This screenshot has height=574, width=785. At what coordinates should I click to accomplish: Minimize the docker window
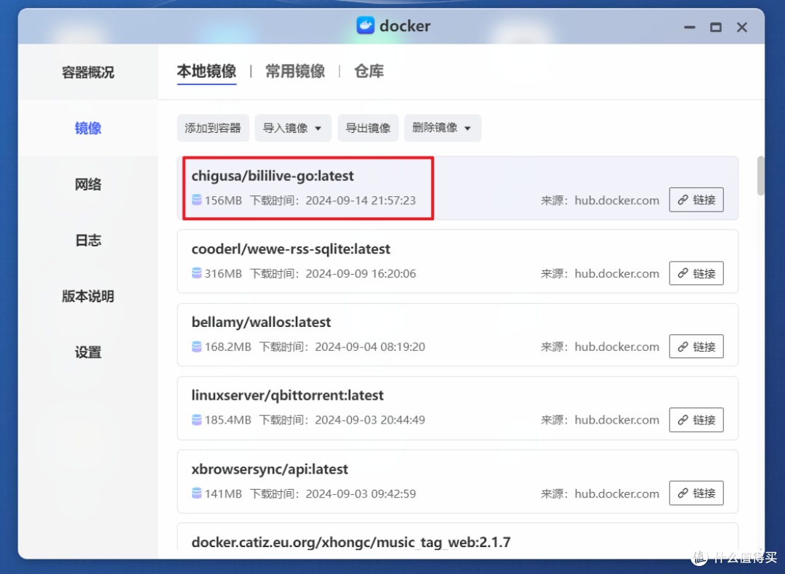coord(689,27)
